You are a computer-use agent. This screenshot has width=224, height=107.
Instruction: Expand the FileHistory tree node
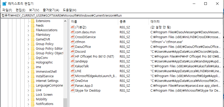point(28,35)
